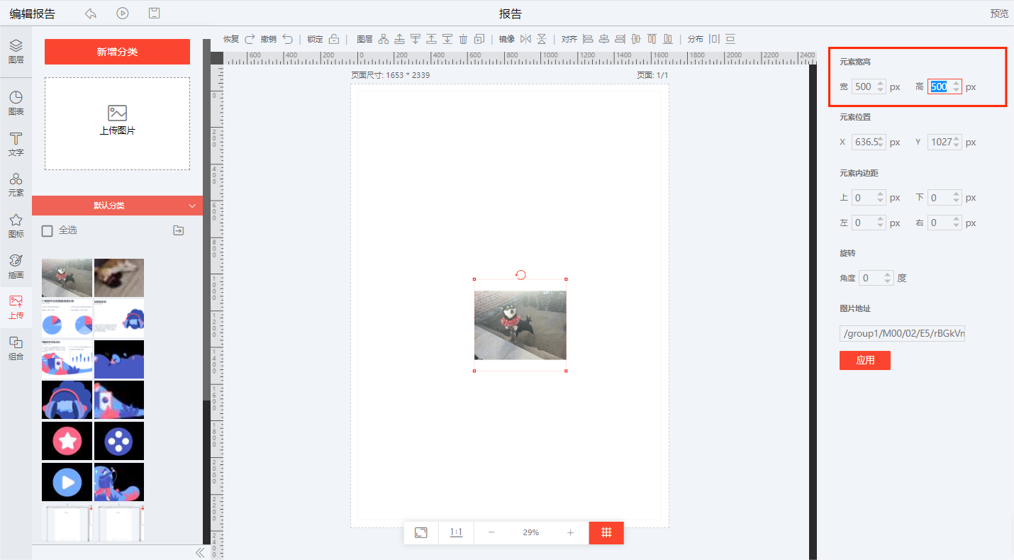
Task: Click the align bottom icon
Action: tap(667, 39)
